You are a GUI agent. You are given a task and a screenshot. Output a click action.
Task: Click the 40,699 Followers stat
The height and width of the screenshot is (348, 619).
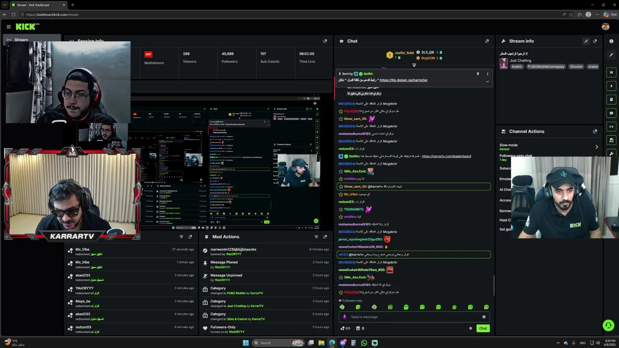pyautogui.click(x=229, y=58)
